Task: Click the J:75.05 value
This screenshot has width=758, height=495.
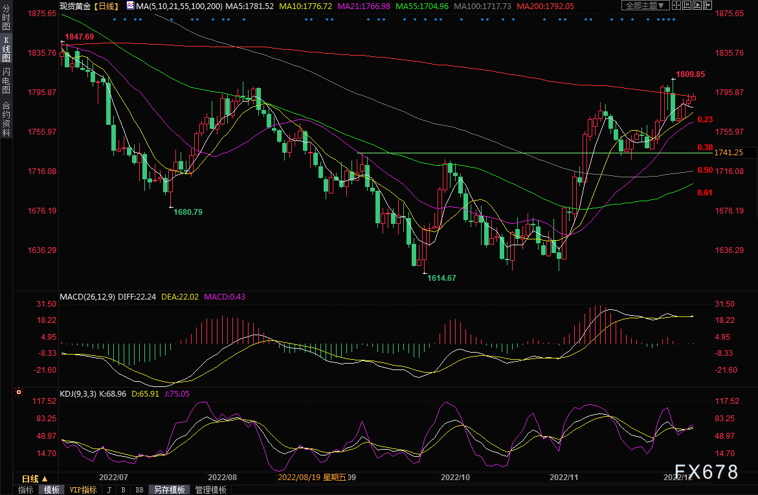Action: (x=177, y=394)
